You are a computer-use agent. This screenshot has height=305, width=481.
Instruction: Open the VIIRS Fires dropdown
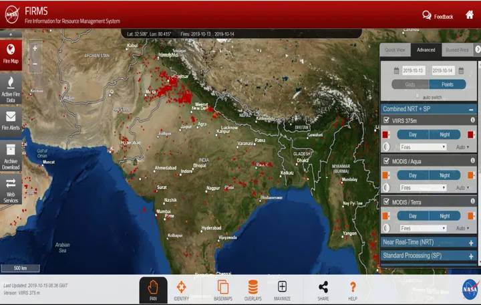[423, 147]
